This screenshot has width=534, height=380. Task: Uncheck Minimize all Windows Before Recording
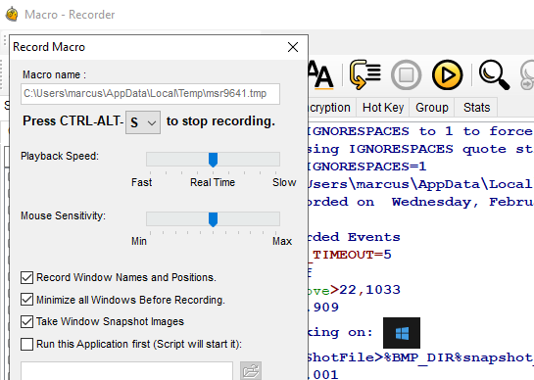coord(26,300)
